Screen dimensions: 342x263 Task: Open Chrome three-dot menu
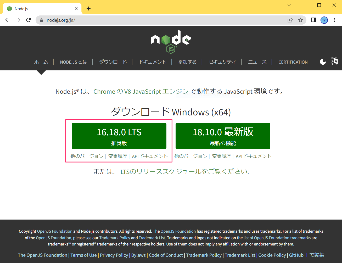coord(334,20)
